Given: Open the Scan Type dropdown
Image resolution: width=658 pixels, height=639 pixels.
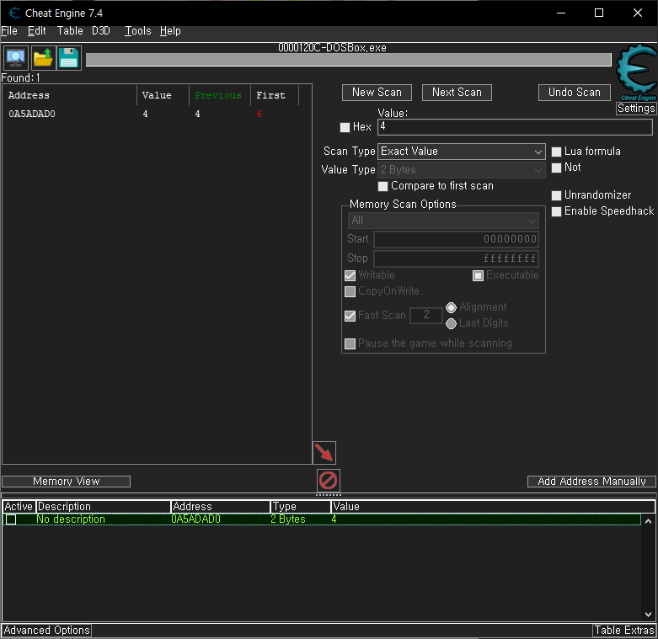Looking at the screenshot, I should 462,152.
